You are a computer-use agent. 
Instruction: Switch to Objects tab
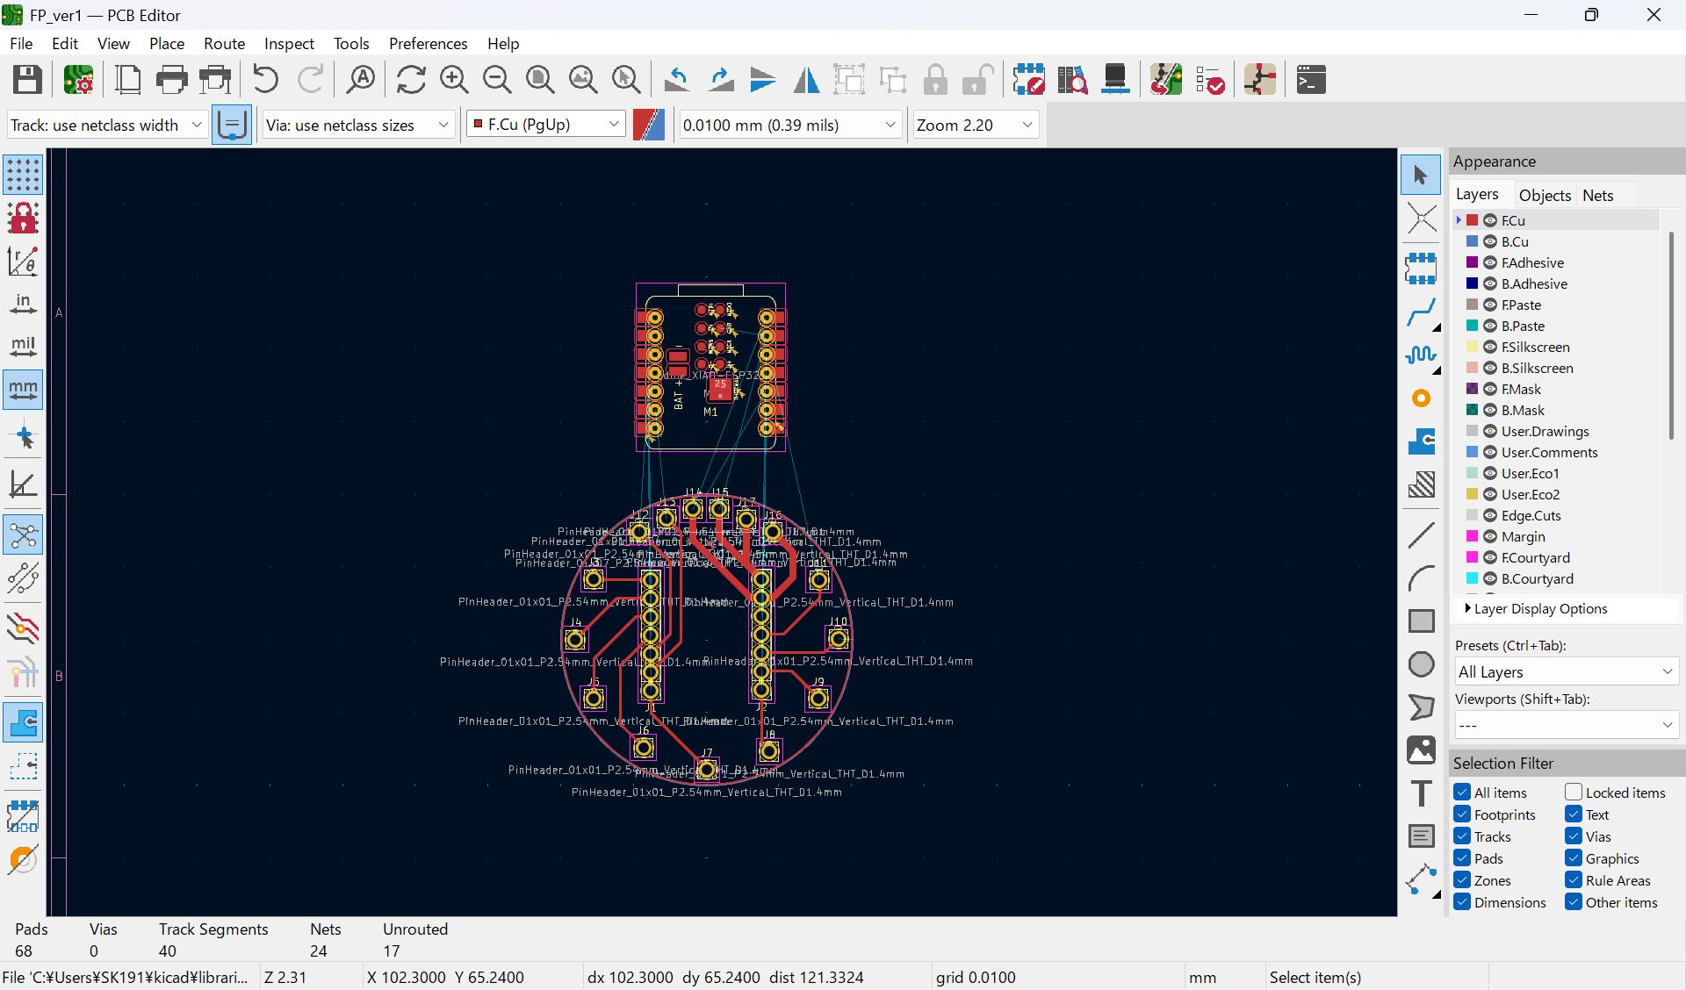tap(1545, 195)
